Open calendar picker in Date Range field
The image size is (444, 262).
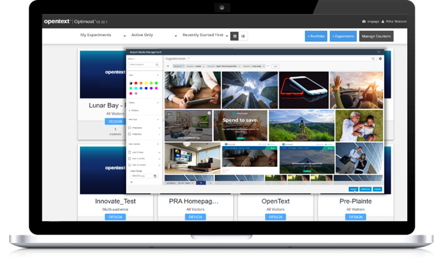click(x=155, y=176)
